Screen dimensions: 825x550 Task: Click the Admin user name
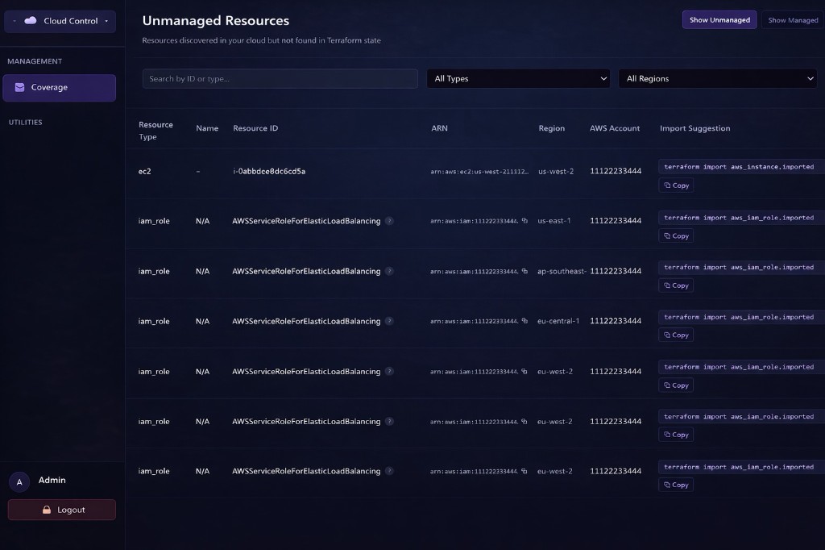point(52,480)
